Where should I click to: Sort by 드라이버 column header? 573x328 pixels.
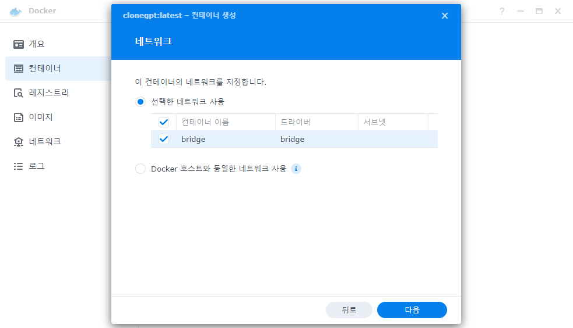(317, 122)
